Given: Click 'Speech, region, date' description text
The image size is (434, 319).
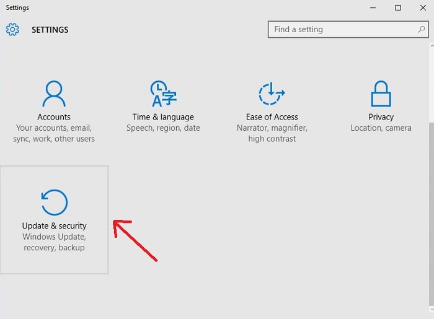Looking at the screenshot, I should click(163, 128).
